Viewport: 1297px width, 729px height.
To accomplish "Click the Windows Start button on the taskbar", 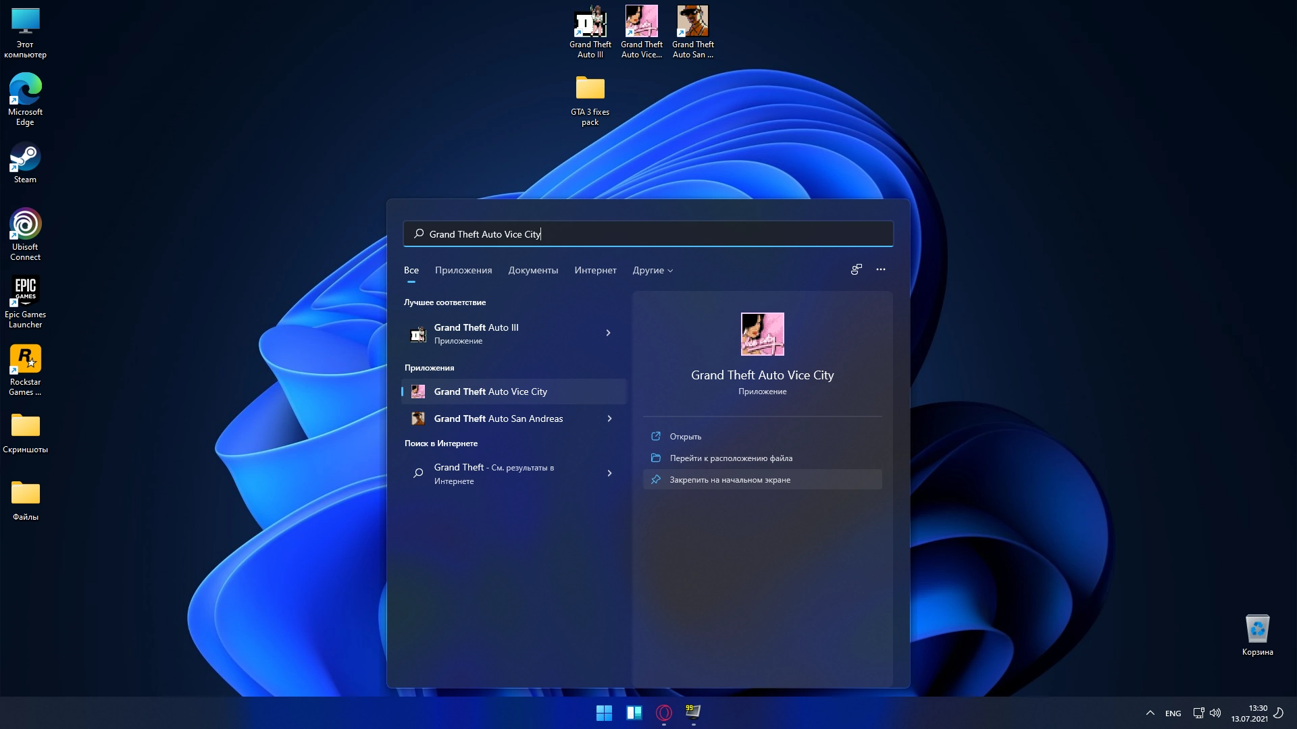I will point(604,713).
